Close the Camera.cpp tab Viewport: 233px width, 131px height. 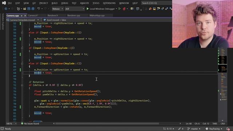[25, 16]
